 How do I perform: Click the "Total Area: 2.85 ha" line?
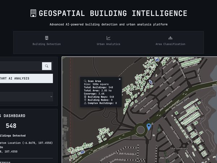coord(98,91)
